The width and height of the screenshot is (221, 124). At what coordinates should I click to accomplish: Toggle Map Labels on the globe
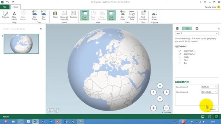14,15
